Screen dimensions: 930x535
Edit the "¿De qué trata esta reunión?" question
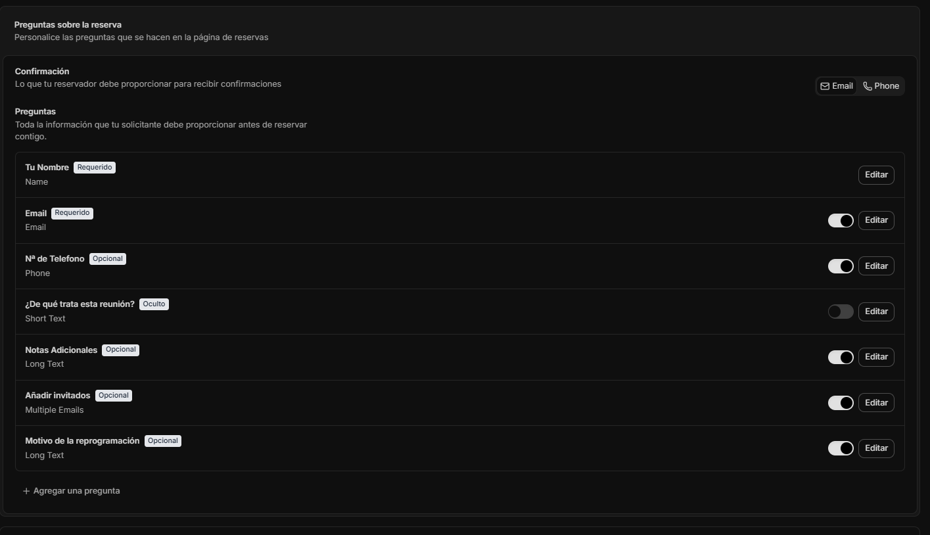[876, 311]
